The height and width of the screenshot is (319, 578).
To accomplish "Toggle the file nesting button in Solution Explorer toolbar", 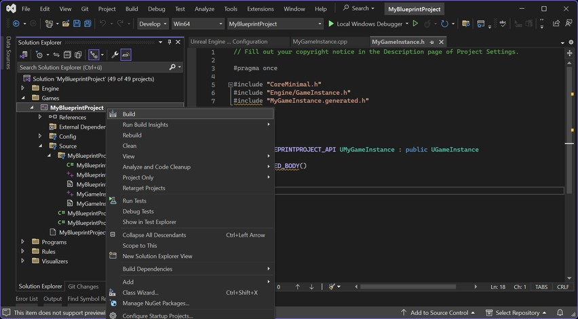I will (x=94, y=55).
